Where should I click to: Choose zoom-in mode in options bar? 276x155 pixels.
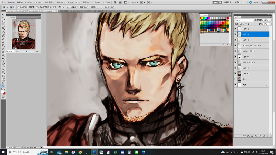tap(11, 7)
